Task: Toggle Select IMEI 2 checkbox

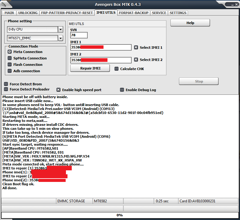Action: click(x=136, y=60)
